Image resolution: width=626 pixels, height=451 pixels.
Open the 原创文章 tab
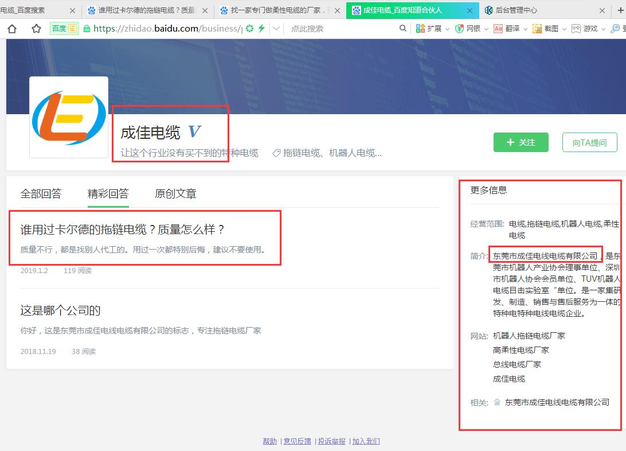pyautogui.click(x=175, y=194)
